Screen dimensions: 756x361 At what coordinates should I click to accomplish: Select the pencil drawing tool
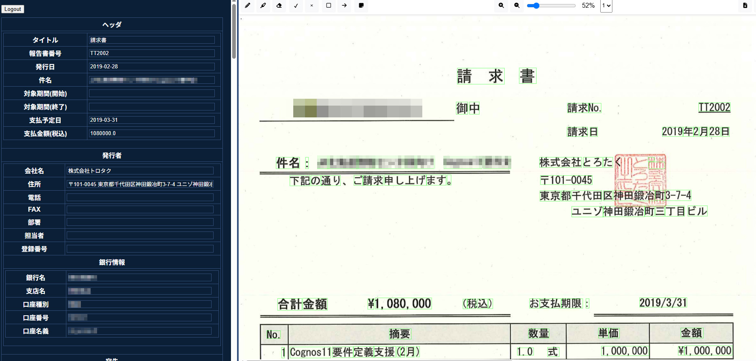click(x=248, y=6)
